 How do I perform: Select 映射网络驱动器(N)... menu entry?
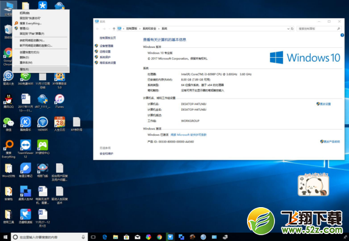(32, 40)
